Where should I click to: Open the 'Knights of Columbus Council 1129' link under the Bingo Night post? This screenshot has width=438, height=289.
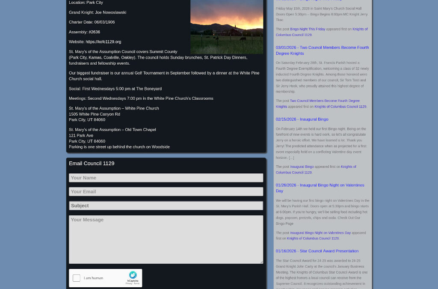(322, 32)
